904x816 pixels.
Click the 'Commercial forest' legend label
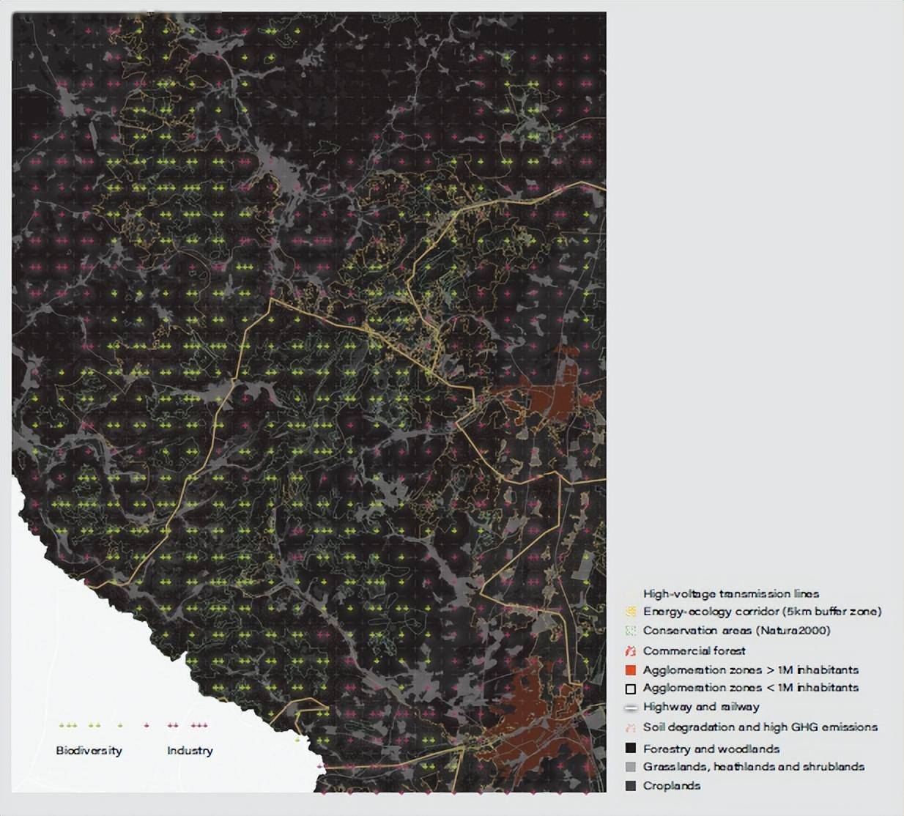pos(694,650)
